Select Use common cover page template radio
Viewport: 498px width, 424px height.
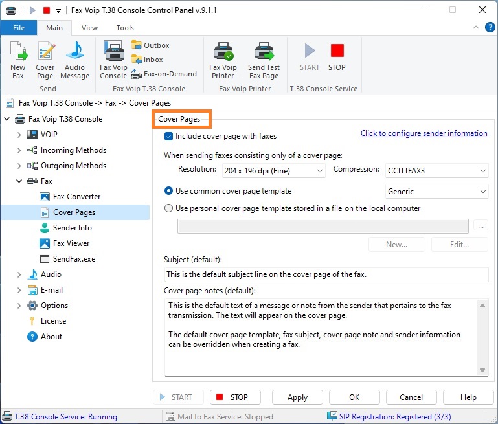point(168,191)
